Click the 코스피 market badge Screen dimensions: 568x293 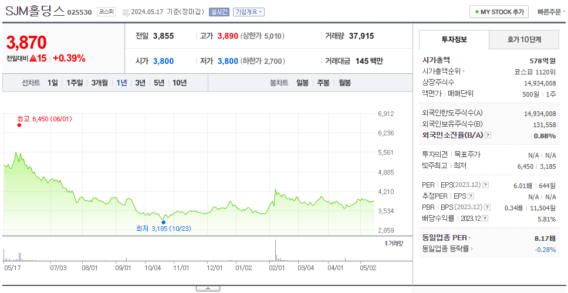[106, 12]
